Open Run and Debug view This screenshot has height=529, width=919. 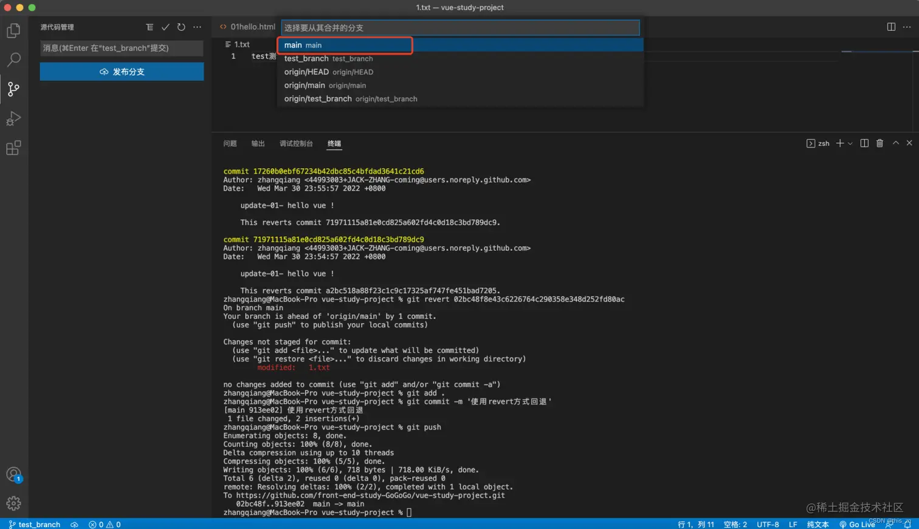click(x=13, y=118)
